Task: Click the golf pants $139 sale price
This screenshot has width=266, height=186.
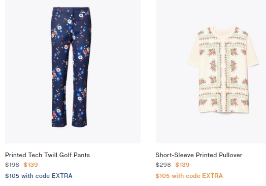Action: point(30,165)
